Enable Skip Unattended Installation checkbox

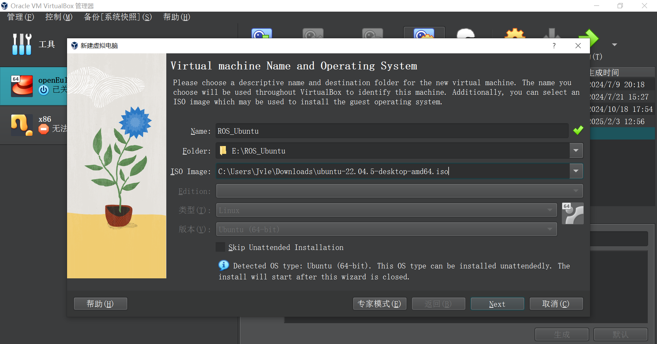coord(221,247)
